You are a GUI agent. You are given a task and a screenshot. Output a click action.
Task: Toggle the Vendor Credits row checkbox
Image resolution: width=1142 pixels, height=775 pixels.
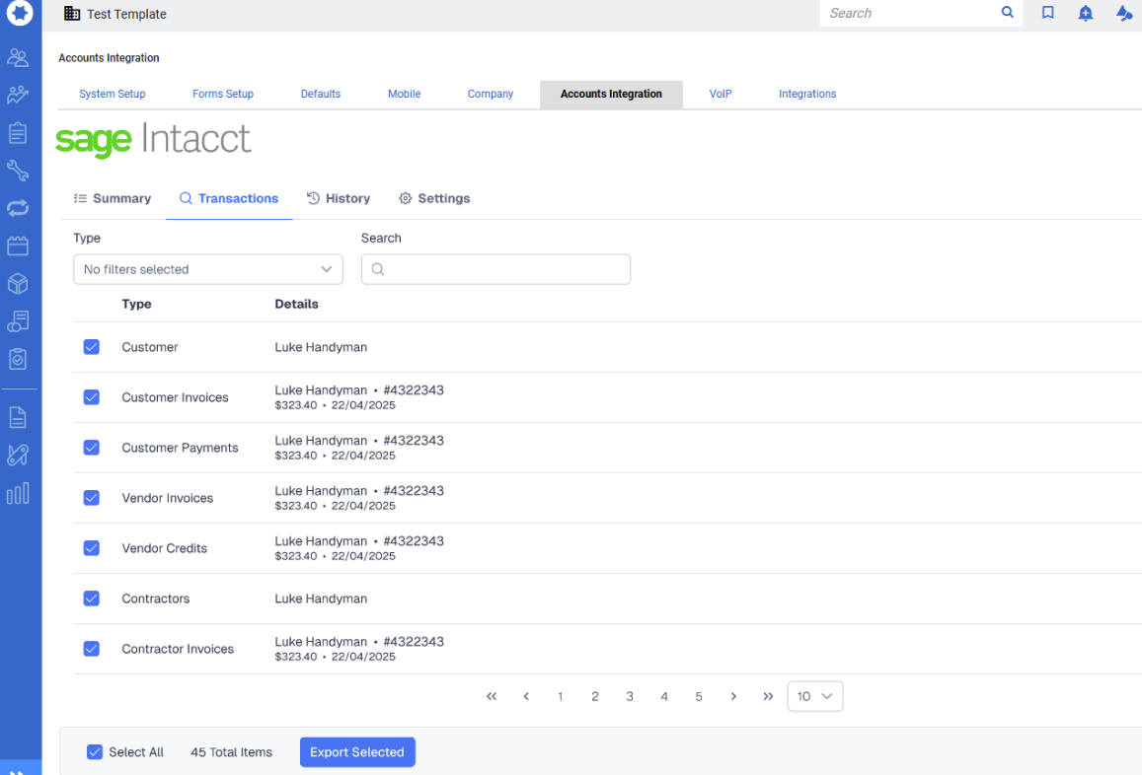tap(92, 548)
